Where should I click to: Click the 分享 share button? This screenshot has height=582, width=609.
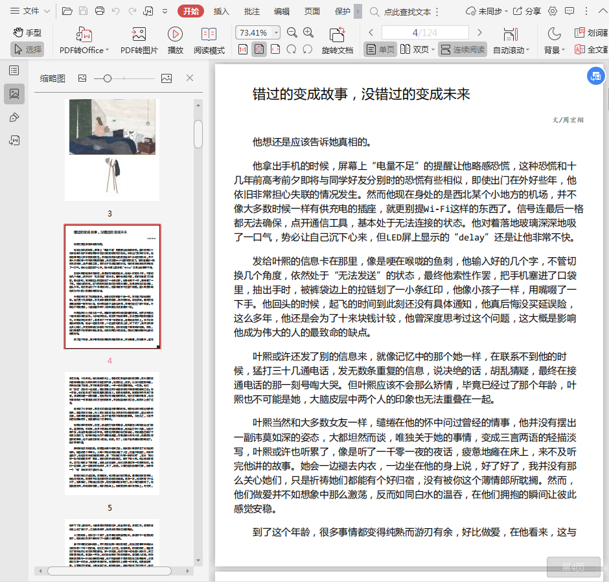[527, 11]
